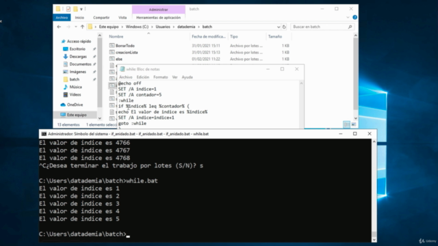Select OneDrive in the navigation pane
Screen dimensions: 438x246
point(75,105)
